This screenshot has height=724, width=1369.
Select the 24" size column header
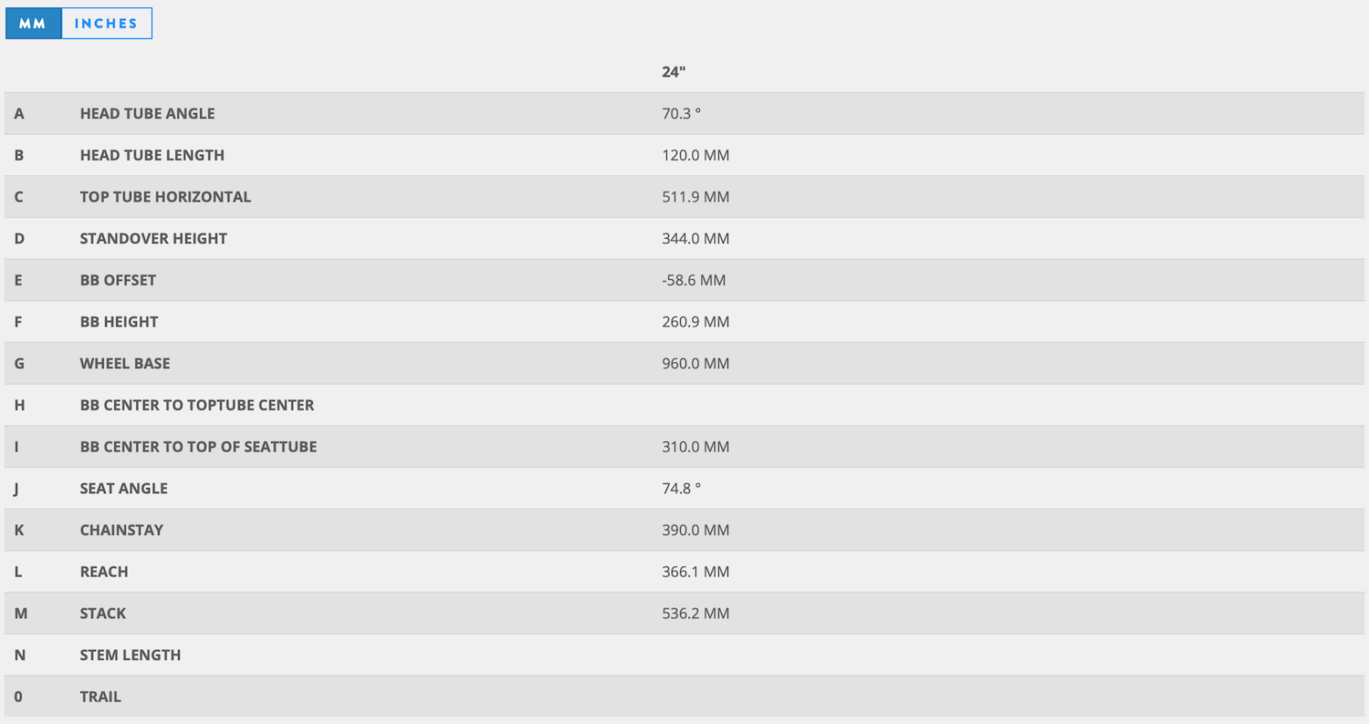[x=674, y=72]
